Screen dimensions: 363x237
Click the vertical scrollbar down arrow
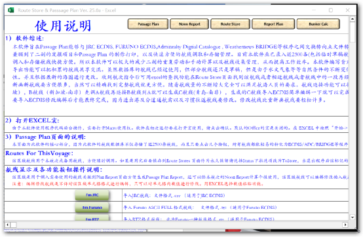[x=353, y=217]
